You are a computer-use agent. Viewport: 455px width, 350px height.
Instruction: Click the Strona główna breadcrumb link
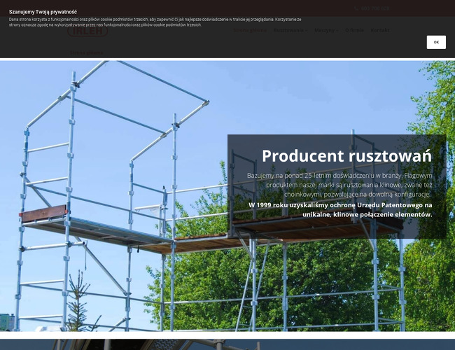coord(86,52)
